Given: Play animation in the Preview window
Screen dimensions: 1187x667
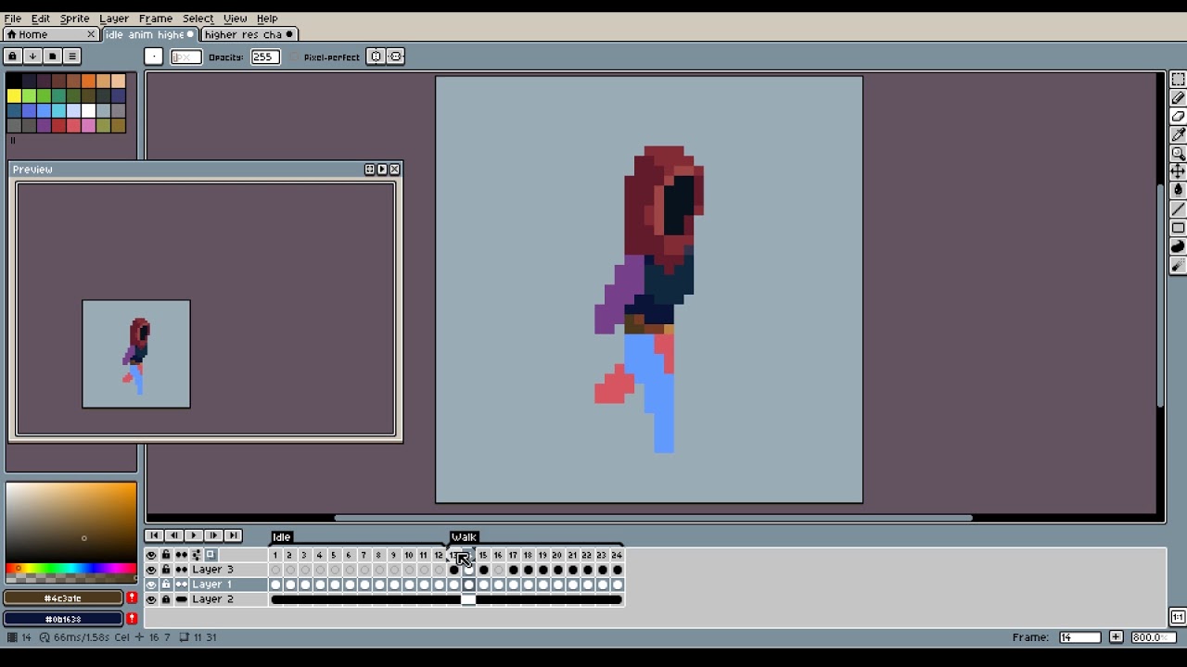Looking at the screenshot, I should pyautogui.click(x=382, y=170).
